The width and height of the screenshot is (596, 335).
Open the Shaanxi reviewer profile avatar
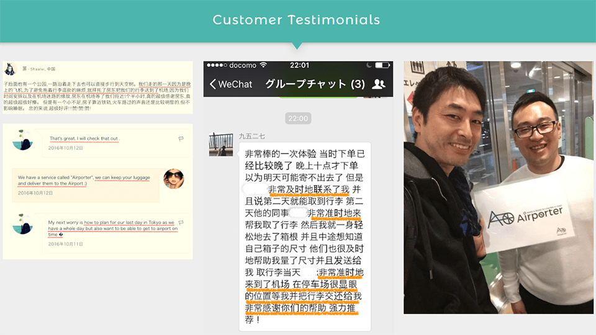10,69
